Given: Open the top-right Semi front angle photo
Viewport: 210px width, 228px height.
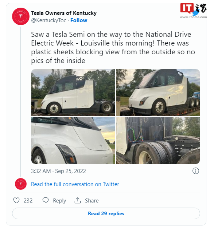Looking at the screenshot, I should 158,93.
